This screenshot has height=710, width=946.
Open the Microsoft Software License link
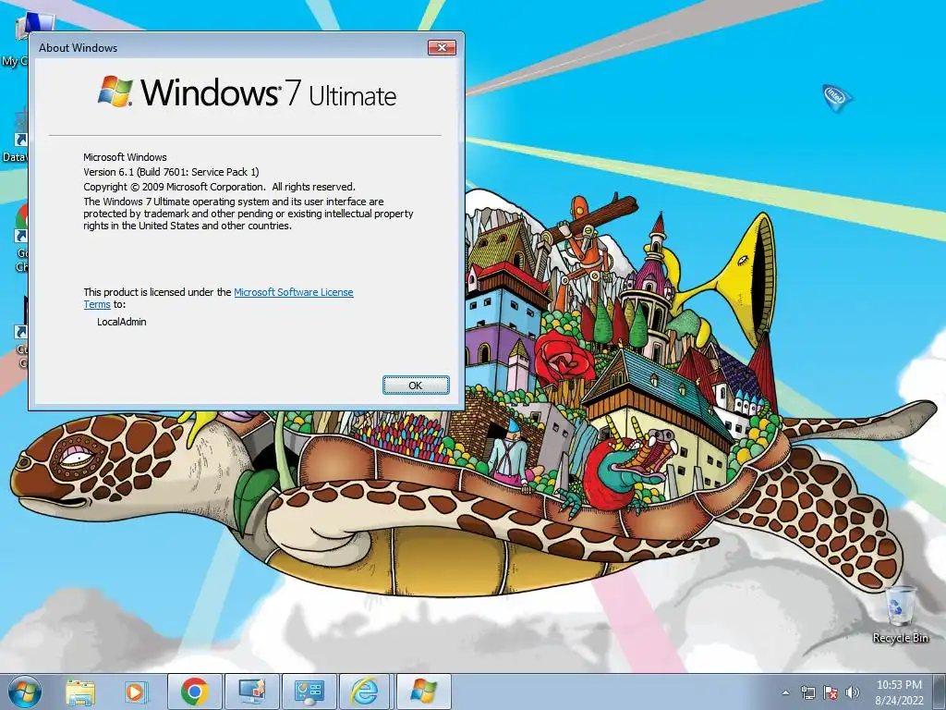(x=293, y=292)
